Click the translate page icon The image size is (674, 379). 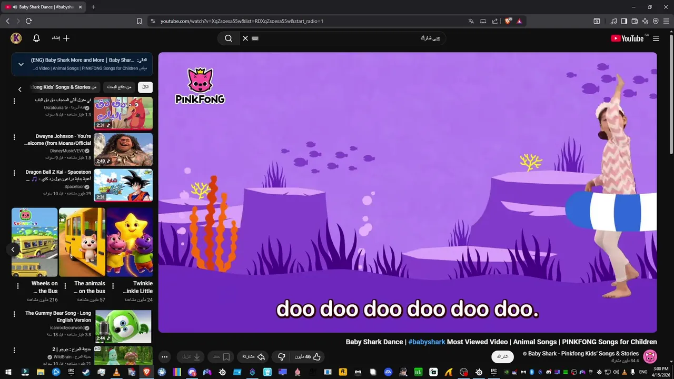click(471, 21)
